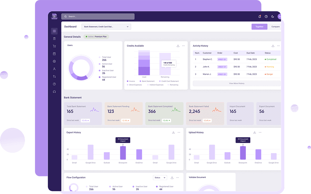The width and height of the screenshot is (311, 194).
Task: Click the Completed status for Stephen C.
Action: click(270, 59)
